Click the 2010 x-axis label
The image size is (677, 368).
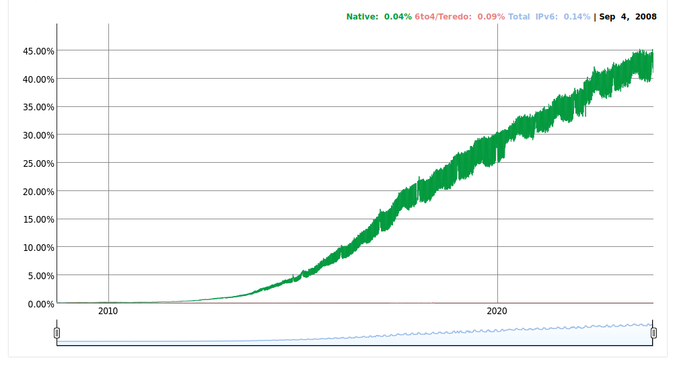point(108,311)
